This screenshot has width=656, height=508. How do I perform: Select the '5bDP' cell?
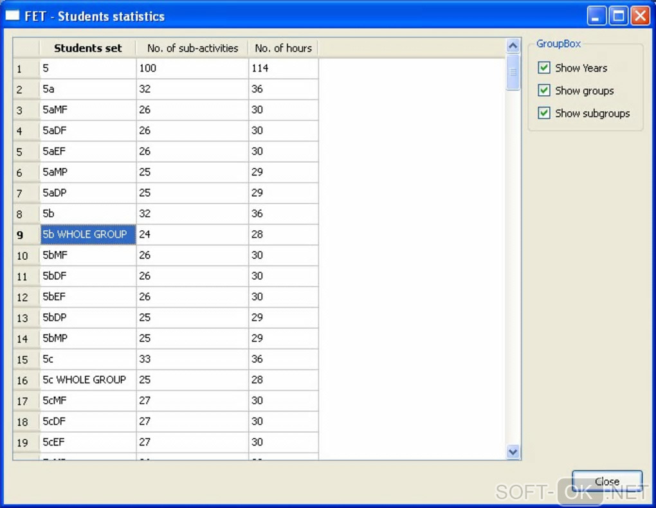88,317
